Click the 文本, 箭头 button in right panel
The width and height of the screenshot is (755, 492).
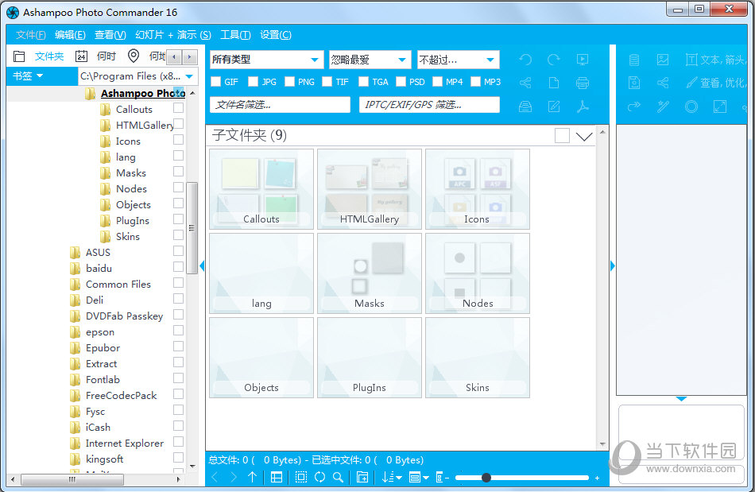pos(715,60)
